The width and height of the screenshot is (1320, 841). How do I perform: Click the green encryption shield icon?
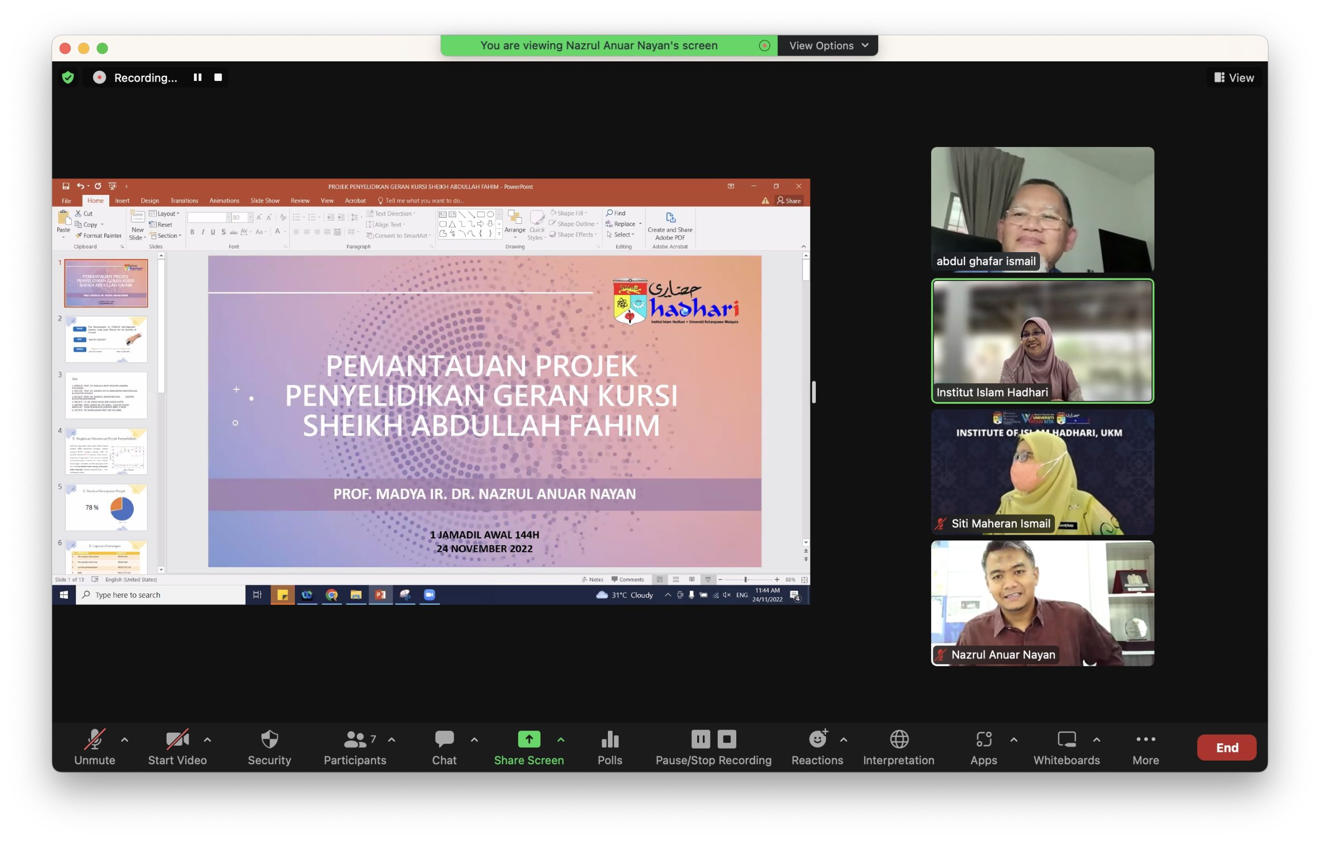[68, 77]
